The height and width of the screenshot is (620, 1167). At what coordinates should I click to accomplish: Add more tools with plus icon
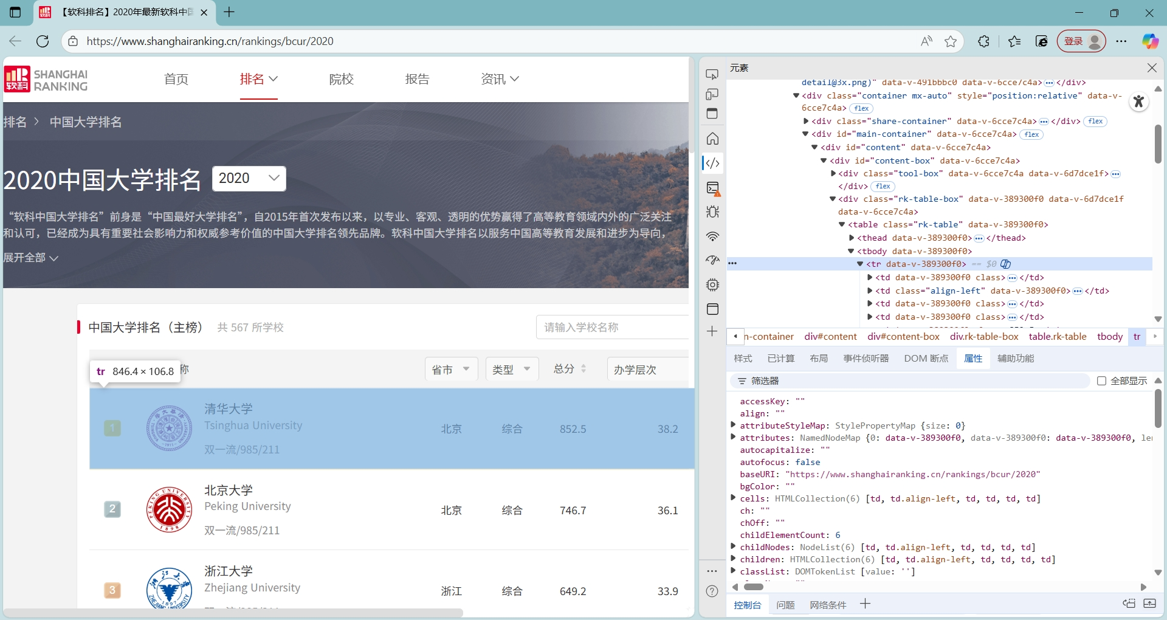(x=712, y=331)
